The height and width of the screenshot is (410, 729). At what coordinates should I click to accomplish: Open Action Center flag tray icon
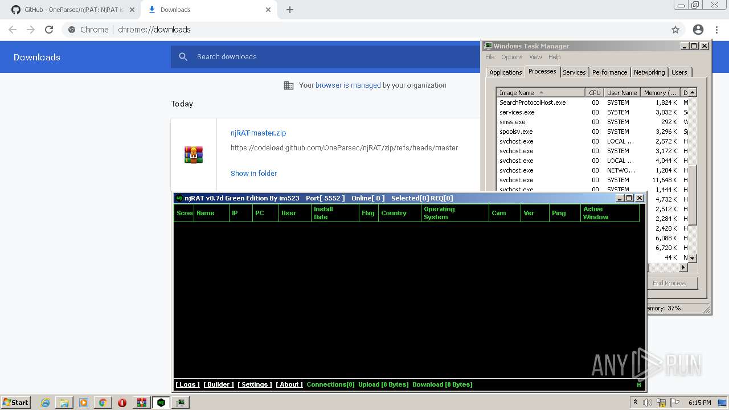pyautogui.click(x=674, y=403)
